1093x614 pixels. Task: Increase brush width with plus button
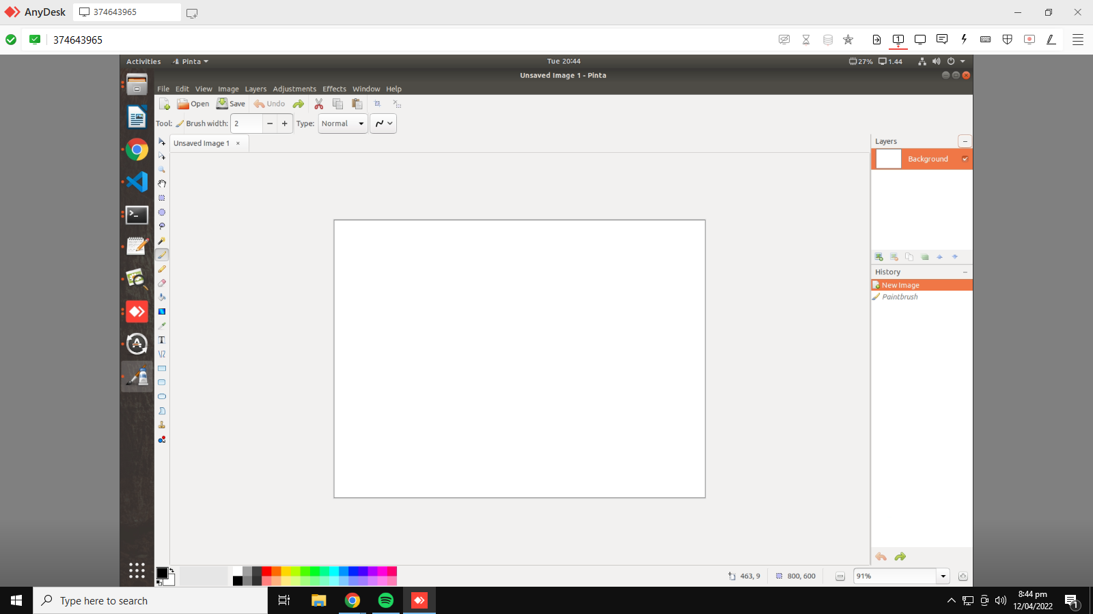[285, 123]
